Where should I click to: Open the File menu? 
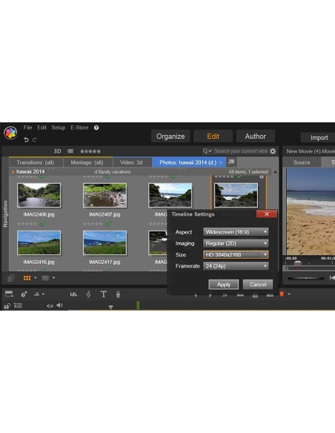click(x=27, y=128)
